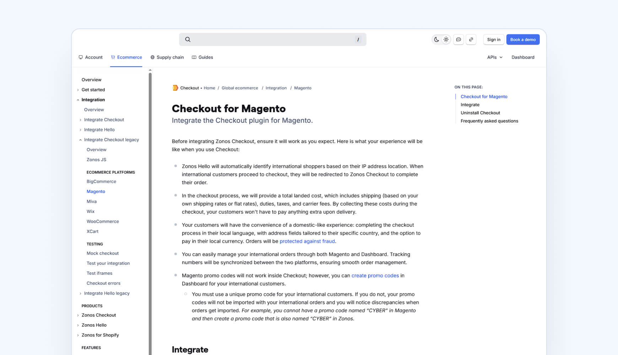Click Book a demo button
618x355 pixels.
(523, 39)
